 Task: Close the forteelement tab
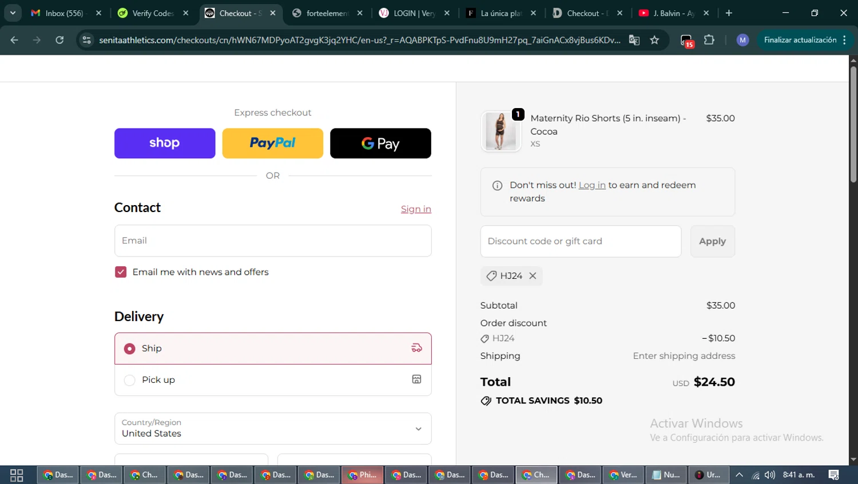coord(360,13)
